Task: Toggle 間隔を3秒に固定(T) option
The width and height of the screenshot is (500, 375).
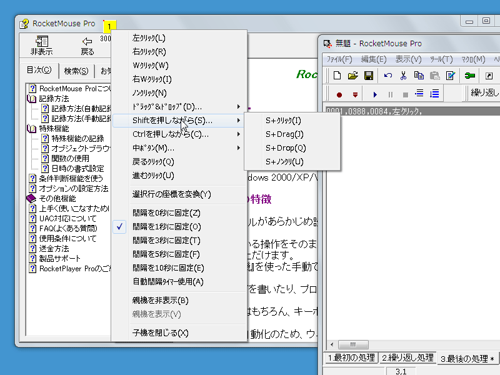Action: tap(179, 241)
